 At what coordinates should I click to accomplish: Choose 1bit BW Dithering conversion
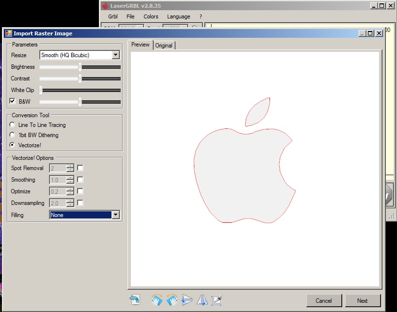click(x=13, y=135)
